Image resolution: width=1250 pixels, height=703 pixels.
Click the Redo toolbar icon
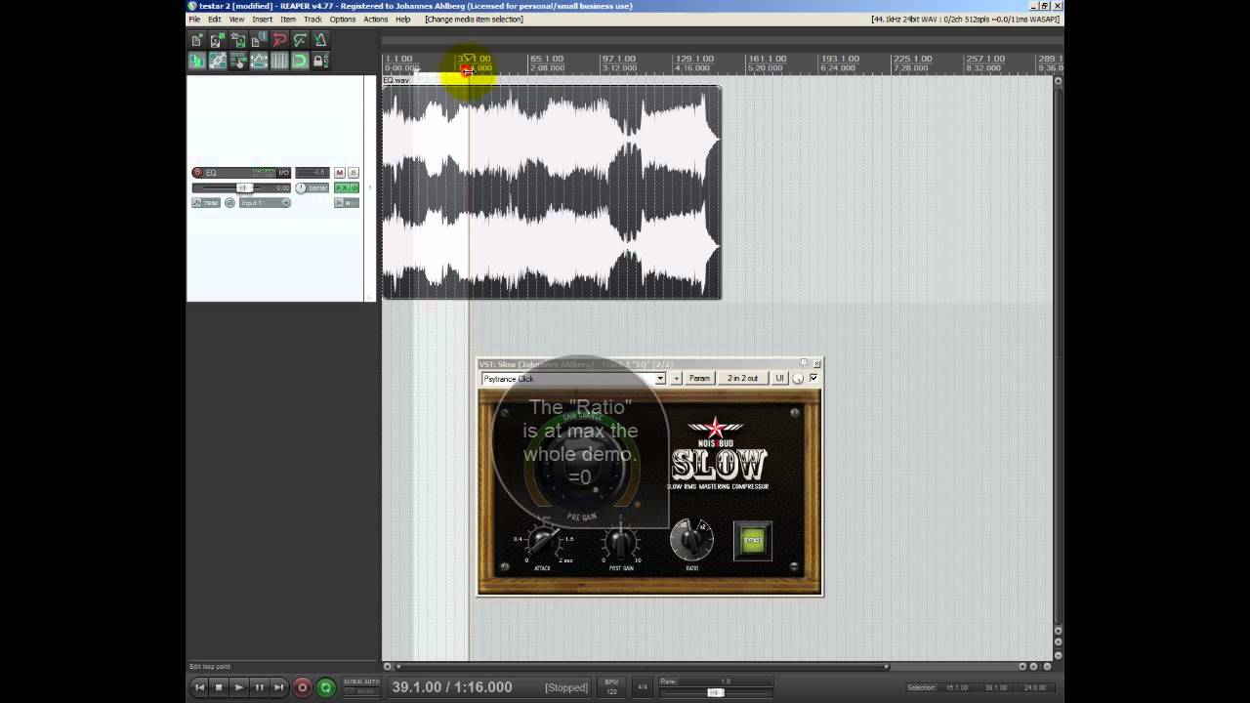coord(300,40)
